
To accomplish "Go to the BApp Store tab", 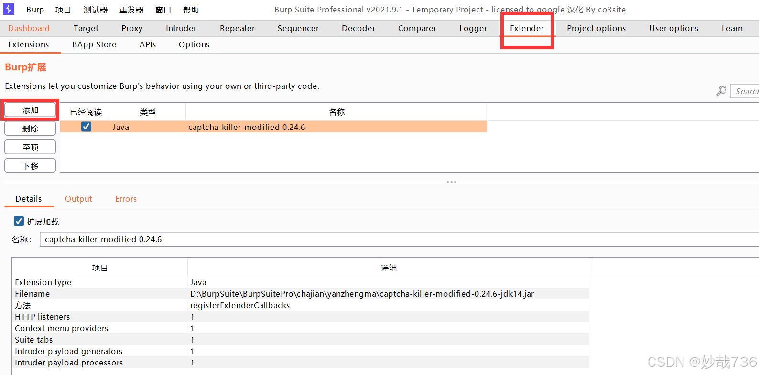I will tap(94, 44).
